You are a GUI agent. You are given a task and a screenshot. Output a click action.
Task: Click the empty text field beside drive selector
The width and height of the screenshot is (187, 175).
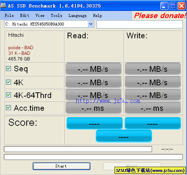(x=140, y=24)
